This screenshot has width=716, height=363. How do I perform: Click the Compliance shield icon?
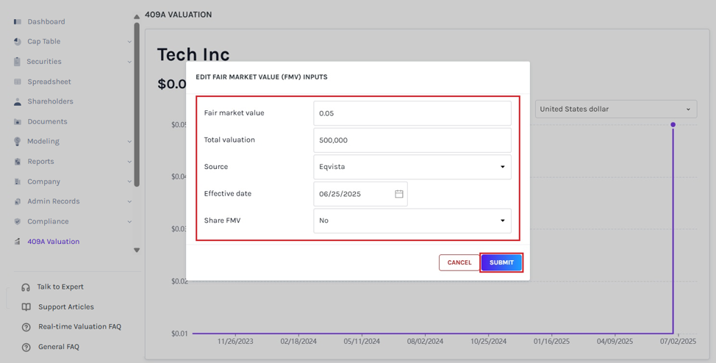(18, 221)
